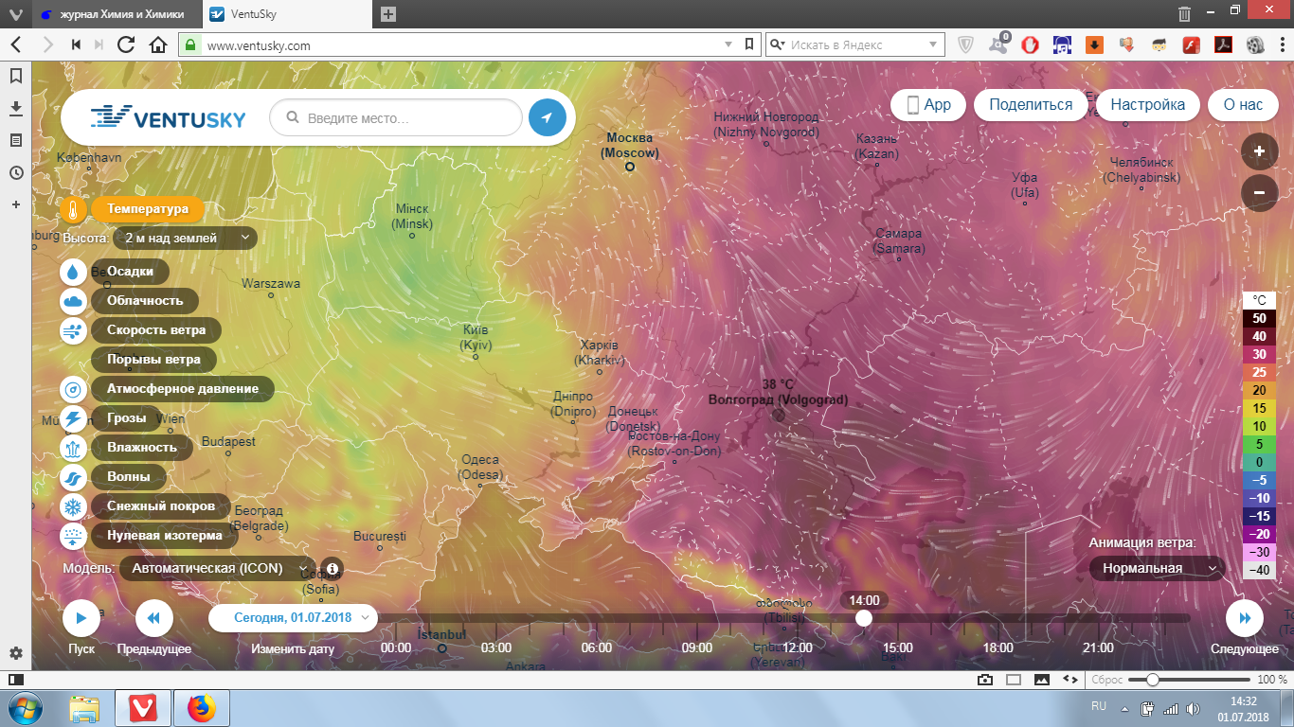Click the Введите место search field

tap(407, 118)
